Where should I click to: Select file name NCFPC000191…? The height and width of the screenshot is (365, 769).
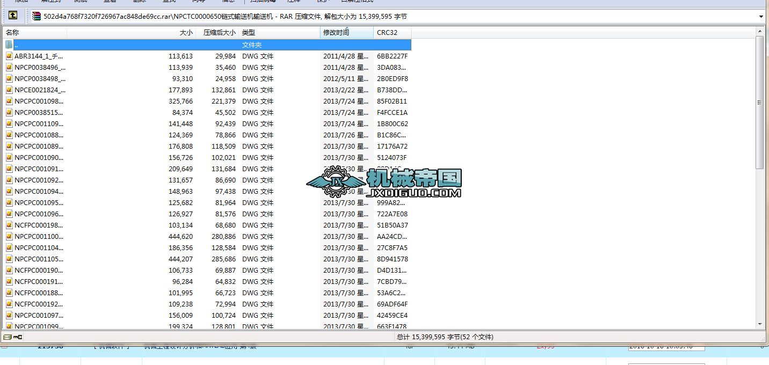39,282
